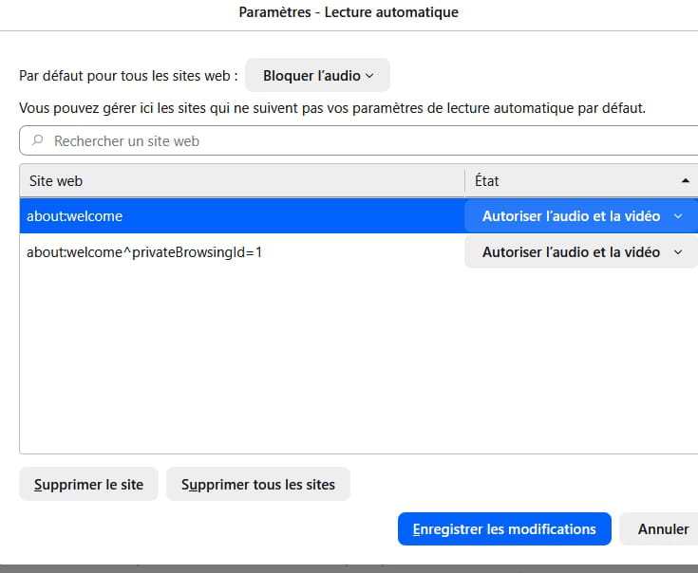This screenshot has width=698, height=573.
Task: Click the chevron in the selected about:welcome row
Action: tap(677, 216)
